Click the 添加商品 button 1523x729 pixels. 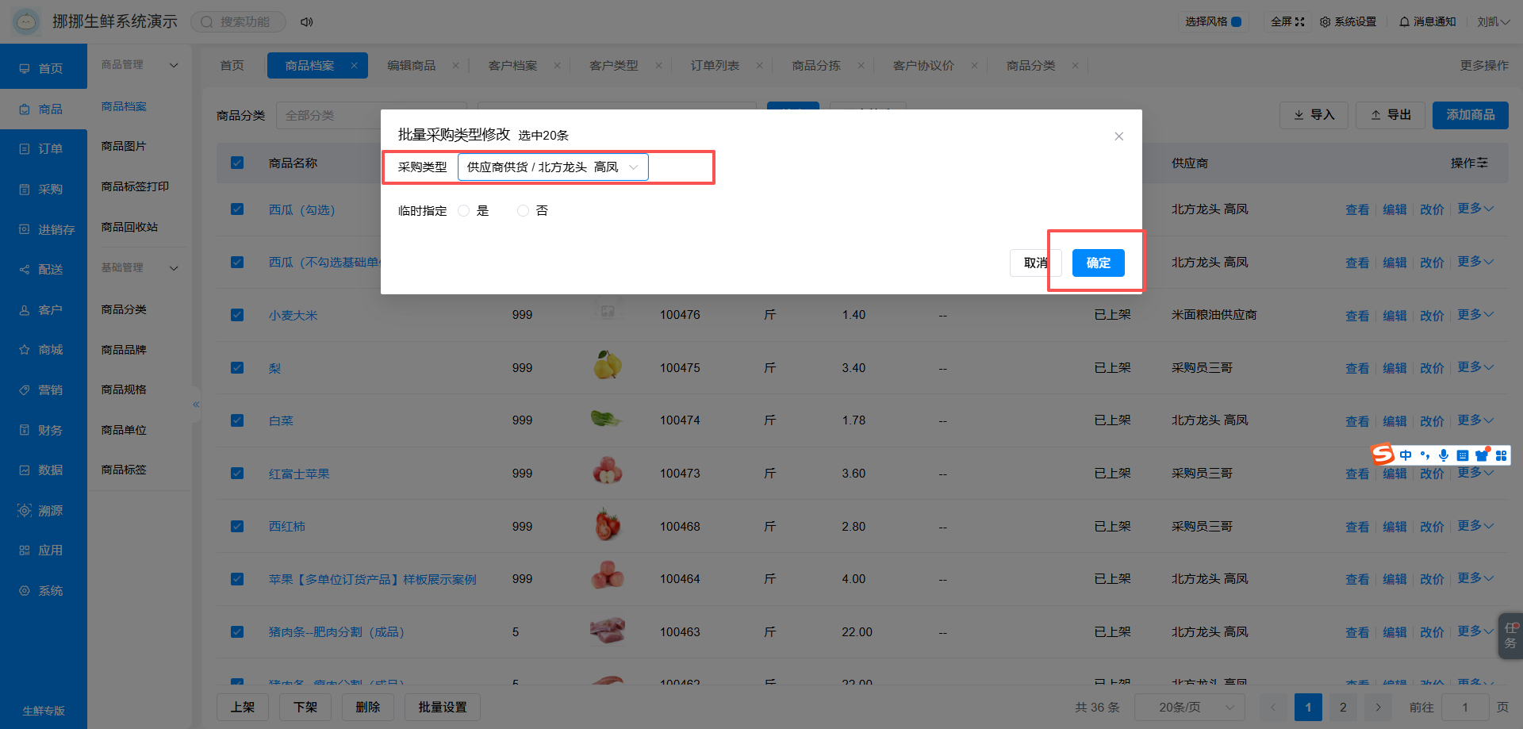(x=1470, y=116)
